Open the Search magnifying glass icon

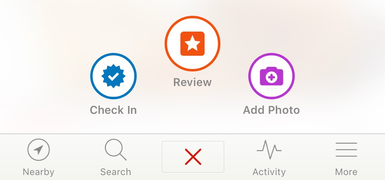[116, 150]
